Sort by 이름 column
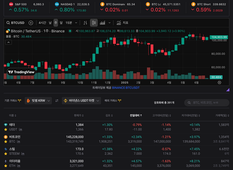This screenshot has height=170, width=233. coord(12,115)
